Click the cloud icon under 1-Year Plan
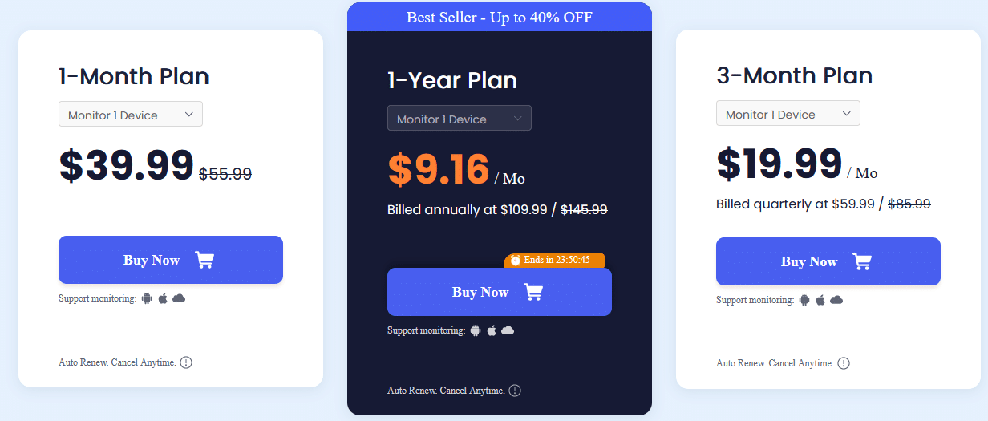 point(508,330)
